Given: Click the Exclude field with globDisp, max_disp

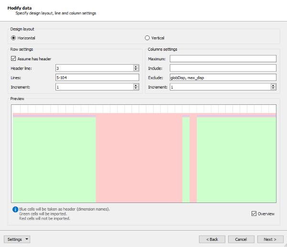Looking at the screenshot, I should coord(223,78).
